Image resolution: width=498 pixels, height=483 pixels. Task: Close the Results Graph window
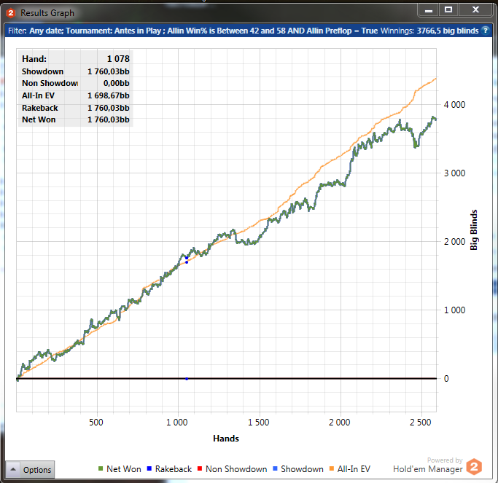point(475,10)
